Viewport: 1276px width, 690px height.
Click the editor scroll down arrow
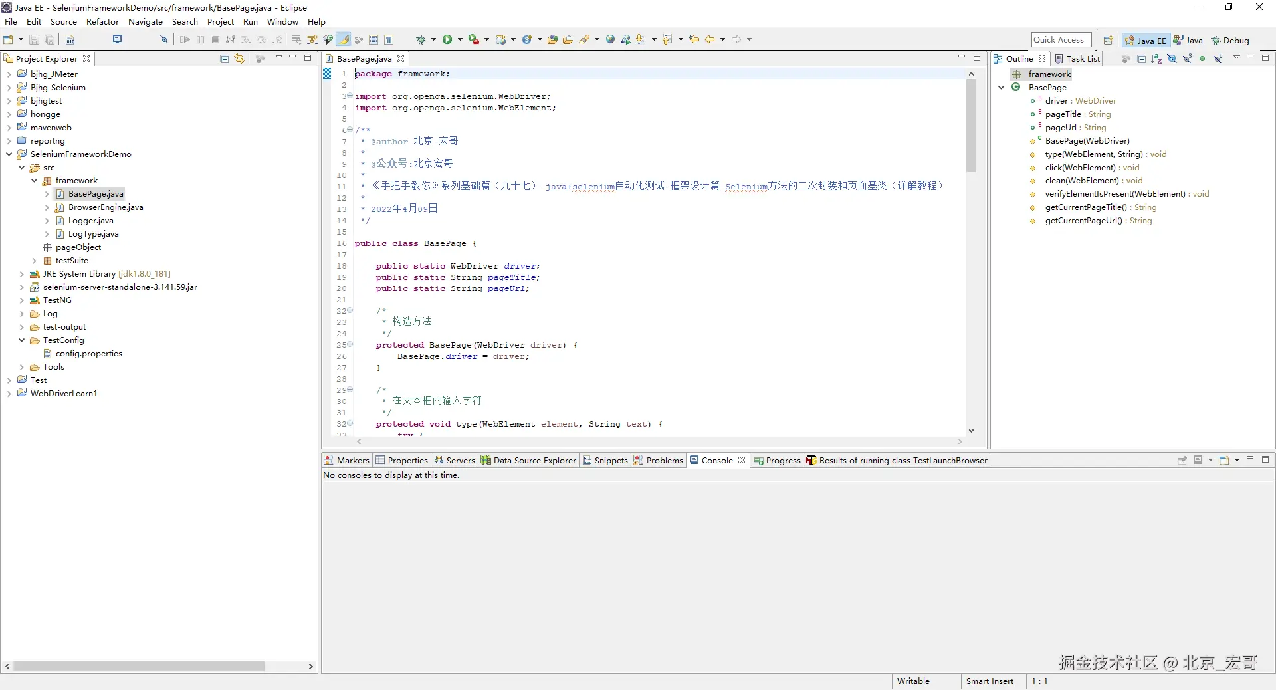(971, 431)
